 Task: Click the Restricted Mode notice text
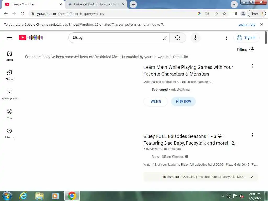(x=107, y=57)
